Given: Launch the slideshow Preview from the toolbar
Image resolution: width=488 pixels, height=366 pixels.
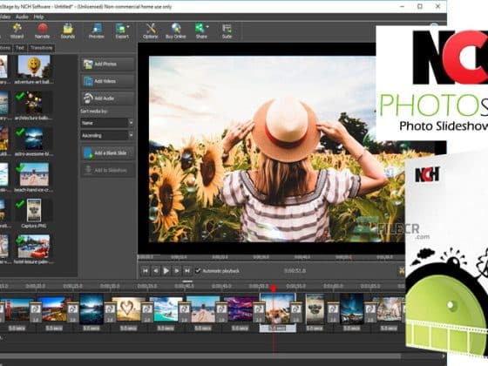Looking at the screenshot, I should tap(97, 30).
